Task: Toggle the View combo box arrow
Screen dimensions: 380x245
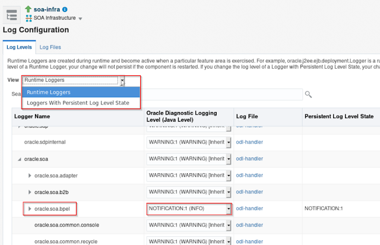Action: (123, 81)
